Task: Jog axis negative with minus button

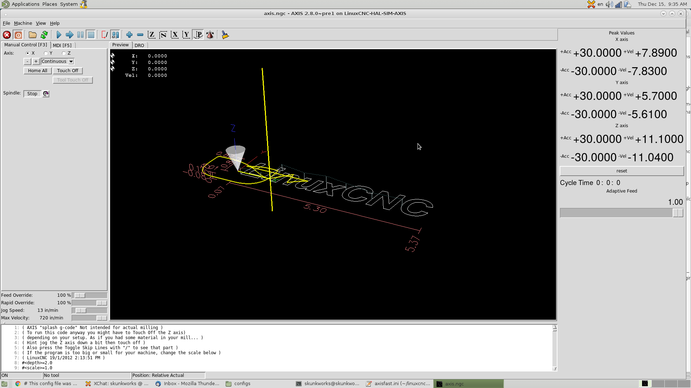Action: (27, 61)
